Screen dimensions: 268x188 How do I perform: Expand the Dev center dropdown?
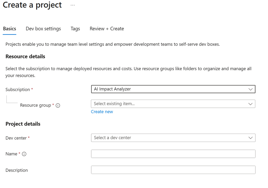173,138
